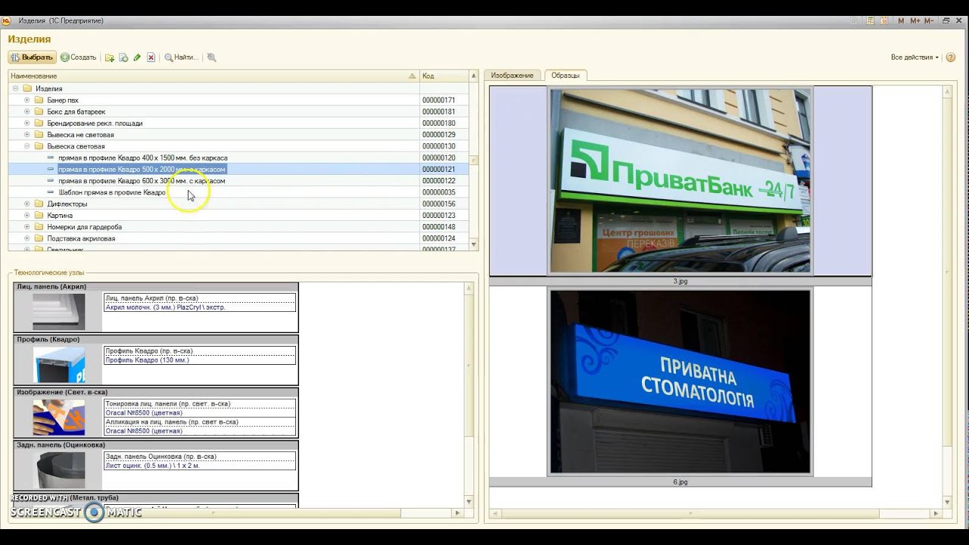Click the Изображение node thumbnail image
969x545 pixels.
(x=58, y=417)
